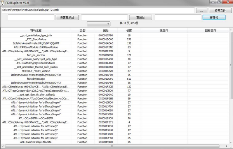Click the browse button with ellipsis
This screenshot has height=149, width=233.
click(x=202, y=11)
